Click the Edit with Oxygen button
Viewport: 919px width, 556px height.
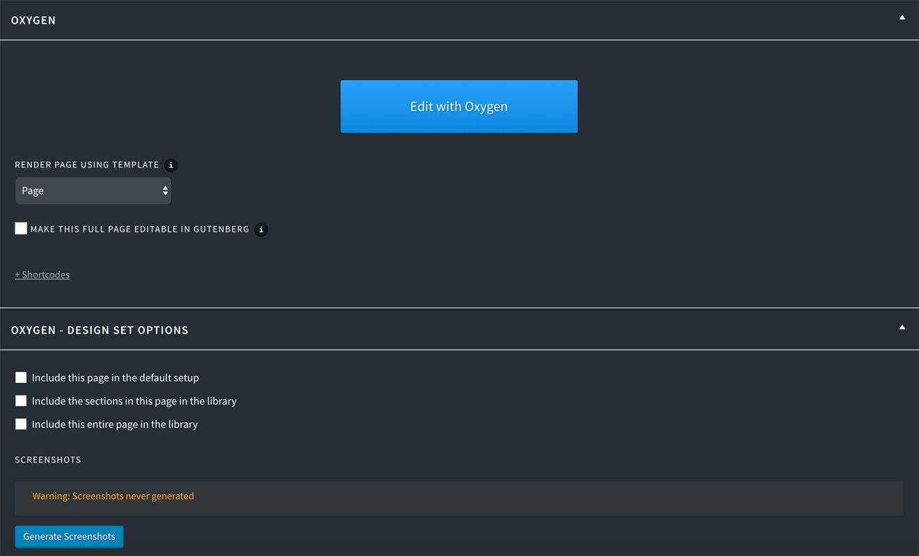[459, 106]
